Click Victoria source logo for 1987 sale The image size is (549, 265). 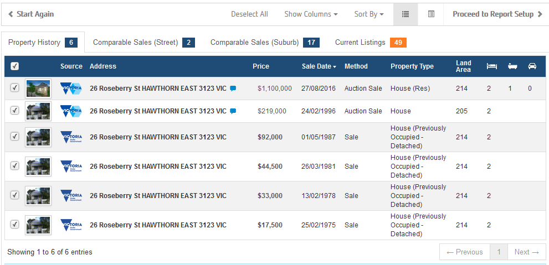(x=71, y=137)
